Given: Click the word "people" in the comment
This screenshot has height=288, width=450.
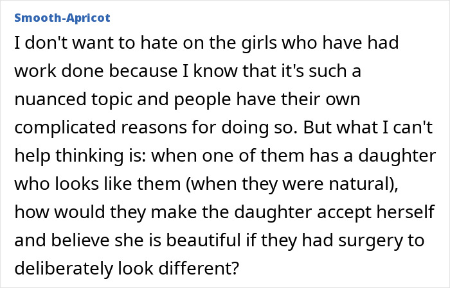Looking at the screenshot, I should pos(203,100).
